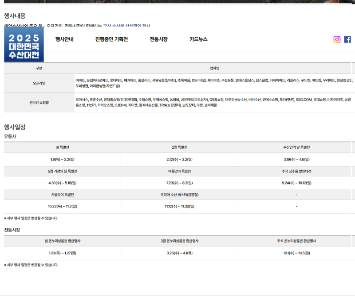The width and height of the screenshot is (355, 296).
Task: Click the date 10.22(목) ~ 11.2(일)
Action: pyautogui.click(x=63, y=206)
